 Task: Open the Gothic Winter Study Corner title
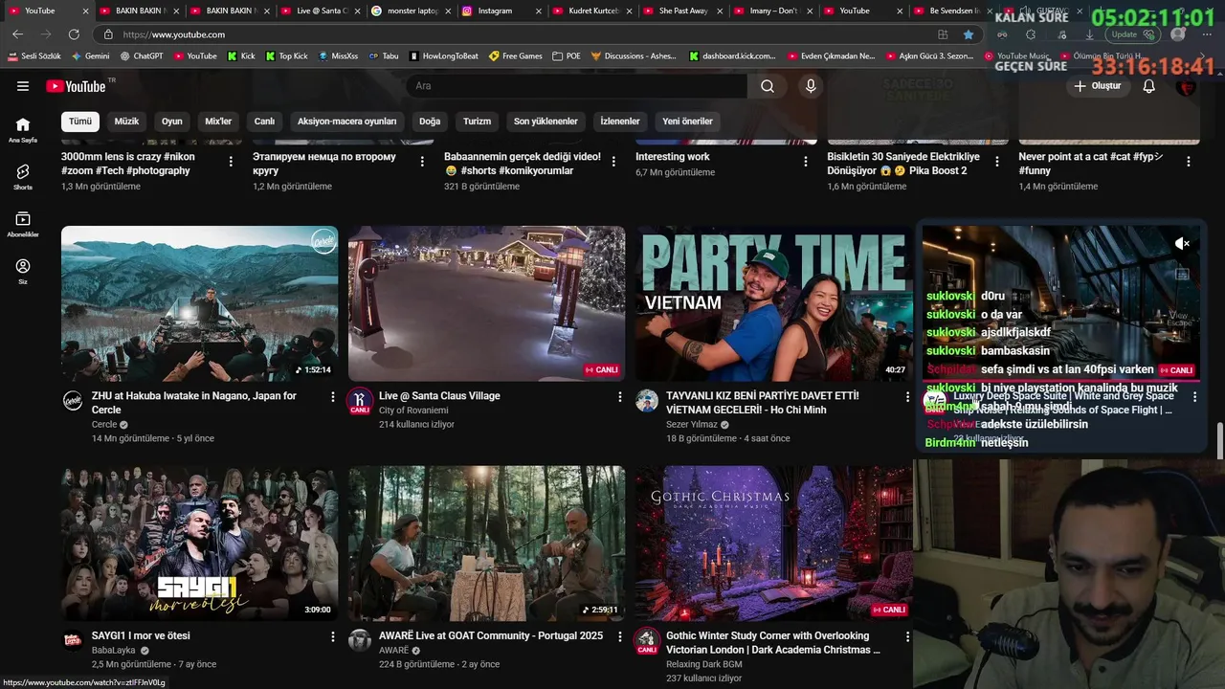tap(773, 643)
